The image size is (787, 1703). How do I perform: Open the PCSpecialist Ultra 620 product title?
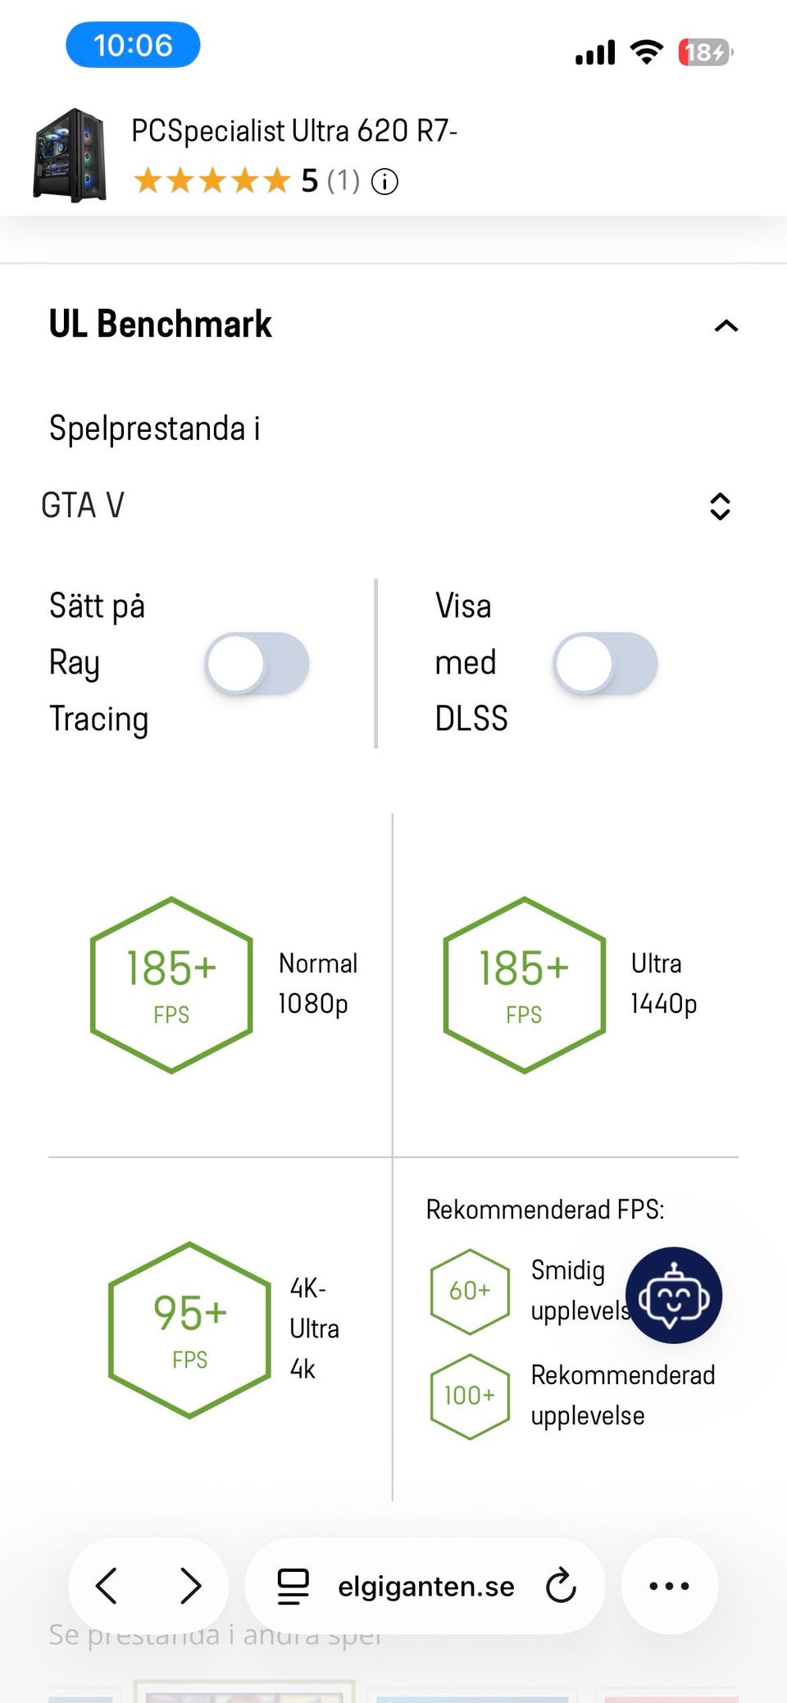click(293, 131)
